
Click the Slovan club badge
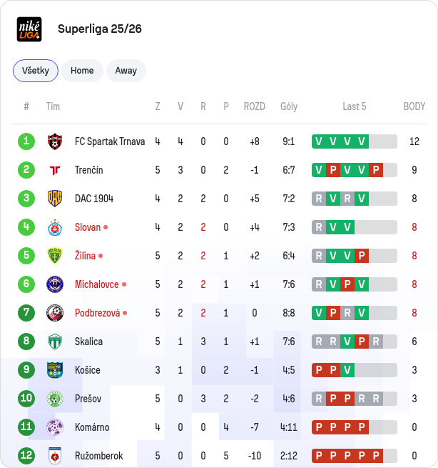[55, 227]
